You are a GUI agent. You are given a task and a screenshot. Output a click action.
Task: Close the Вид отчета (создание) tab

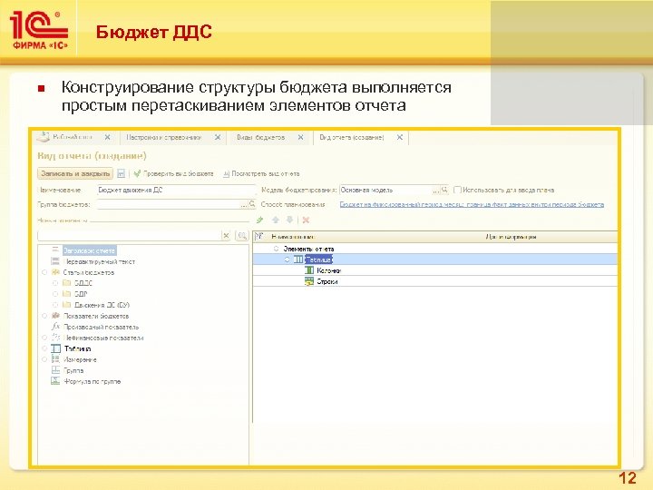[x=400, y=137]
